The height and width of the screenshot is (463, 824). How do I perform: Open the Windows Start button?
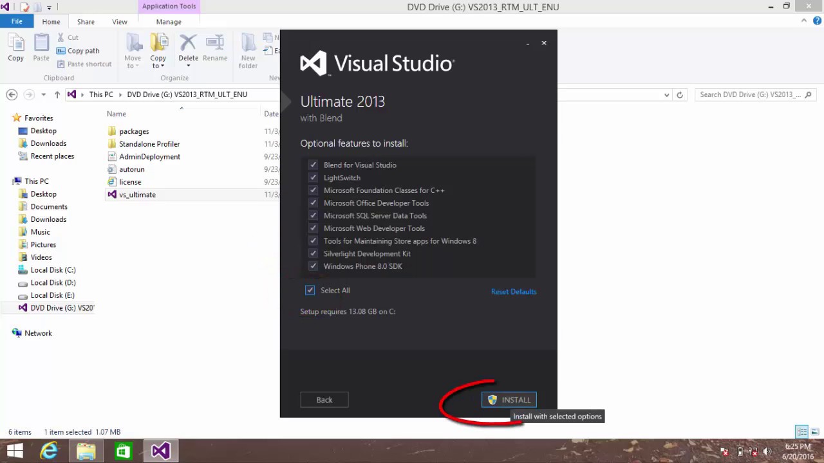click(15, 451)
